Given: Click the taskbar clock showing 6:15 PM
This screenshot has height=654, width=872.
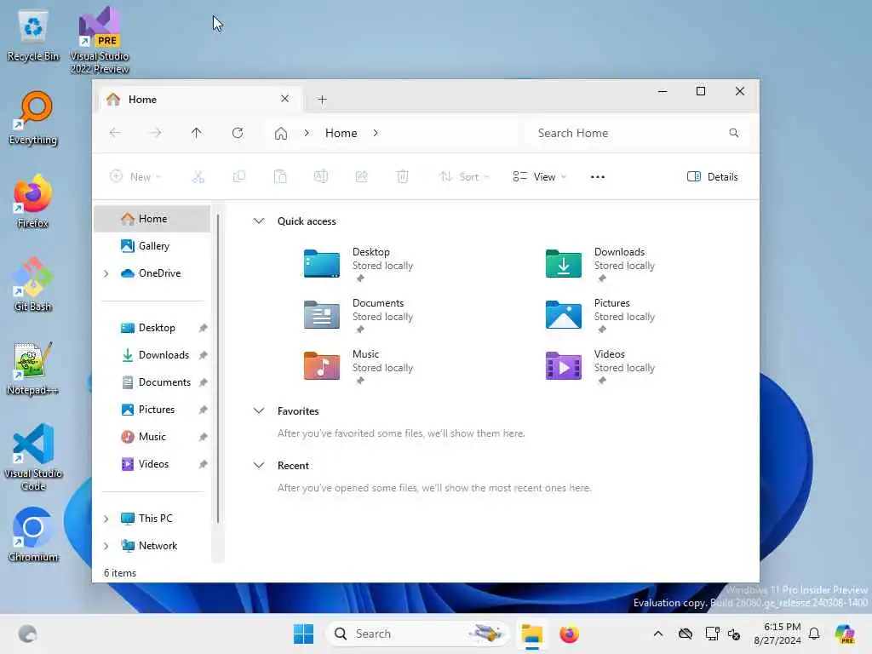Looking at the screenshot, I should coord(777,634).
